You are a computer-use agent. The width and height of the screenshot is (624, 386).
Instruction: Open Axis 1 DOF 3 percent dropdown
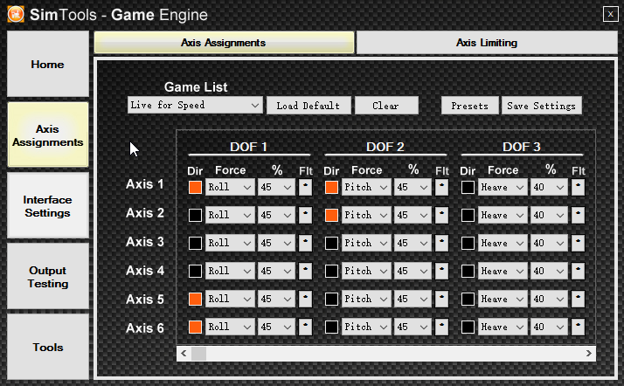[549, 187]
